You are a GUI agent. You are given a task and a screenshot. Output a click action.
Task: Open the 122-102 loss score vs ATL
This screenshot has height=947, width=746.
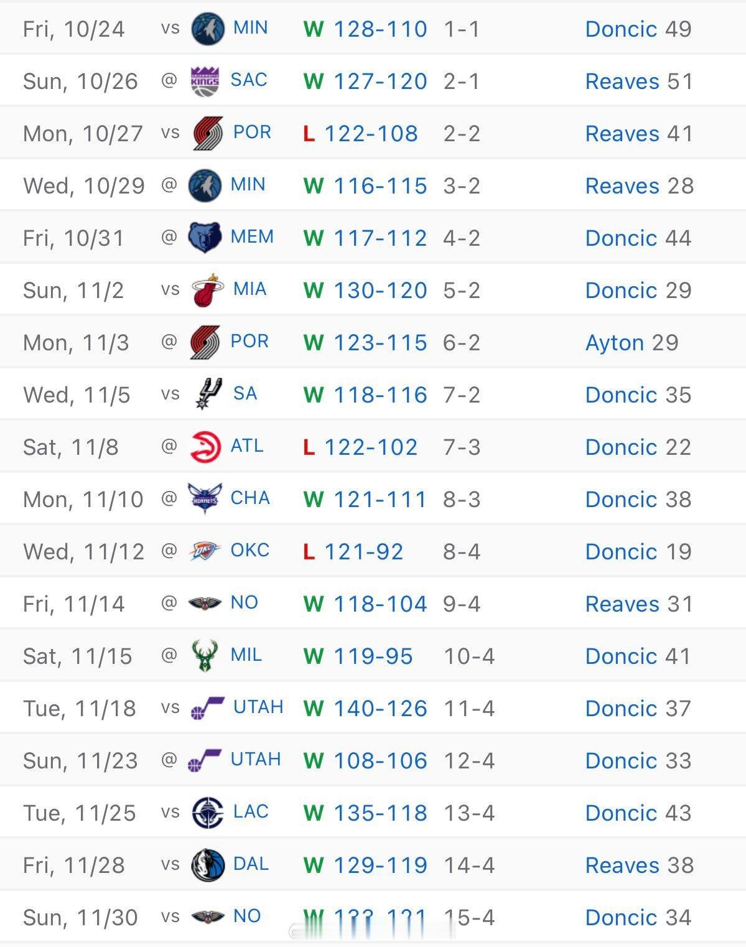371,447
